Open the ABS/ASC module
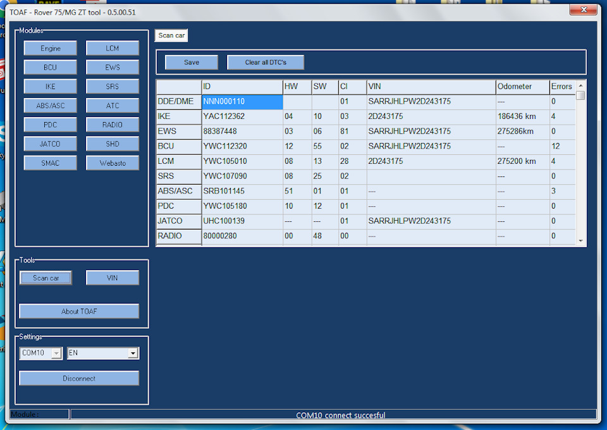Viewport: 607px width, 430px height. click(51, 106)
